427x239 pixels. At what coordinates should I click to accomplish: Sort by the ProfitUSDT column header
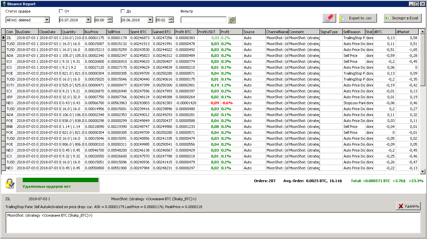click(208, 32)
